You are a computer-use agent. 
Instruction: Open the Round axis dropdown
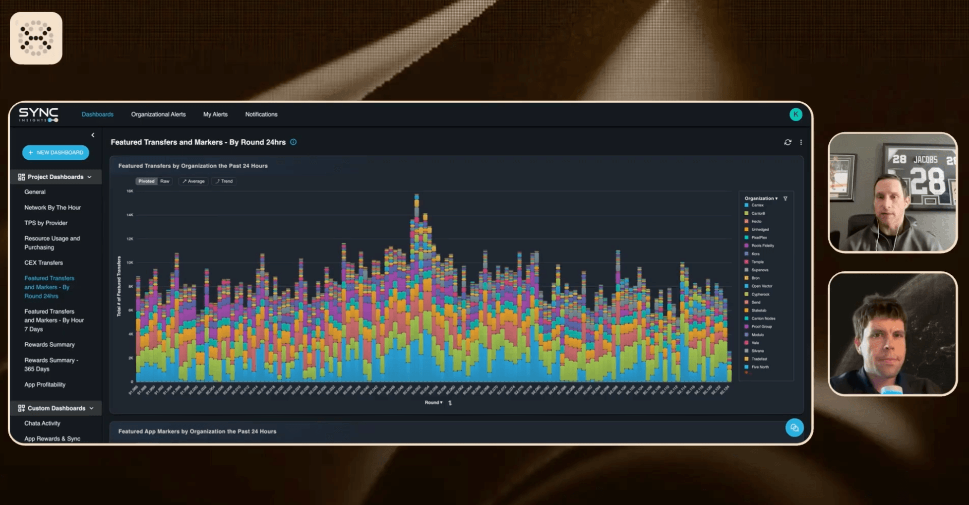point(433,402)
